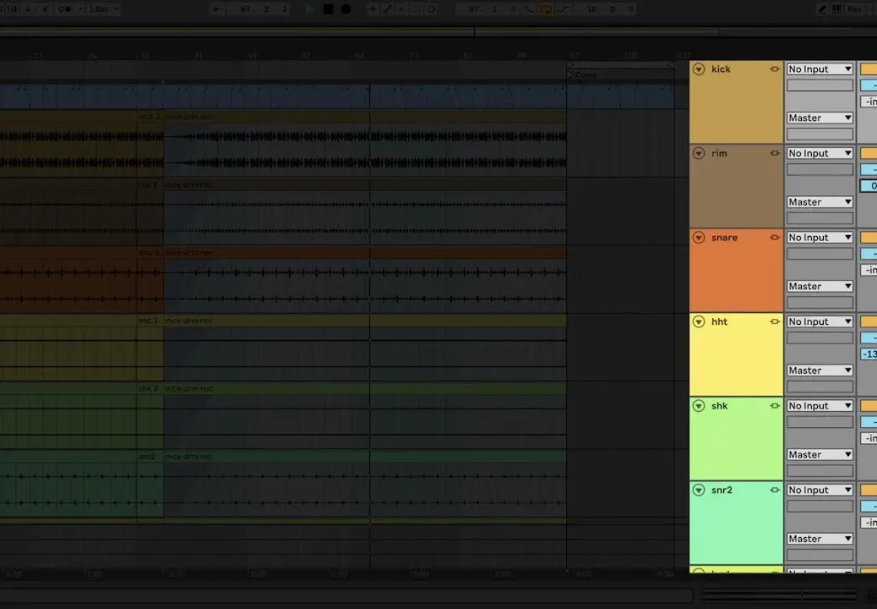877x609 pixels.
Task: Click the link icon beside shk track name
Action: tap(775, 406)
